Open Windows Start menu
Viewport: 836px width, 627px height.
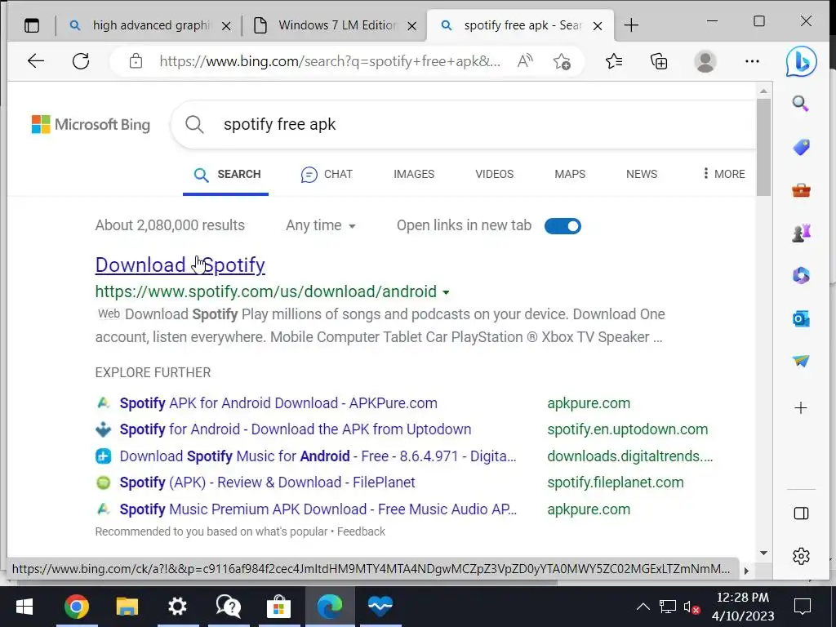(x=24, y=607)
